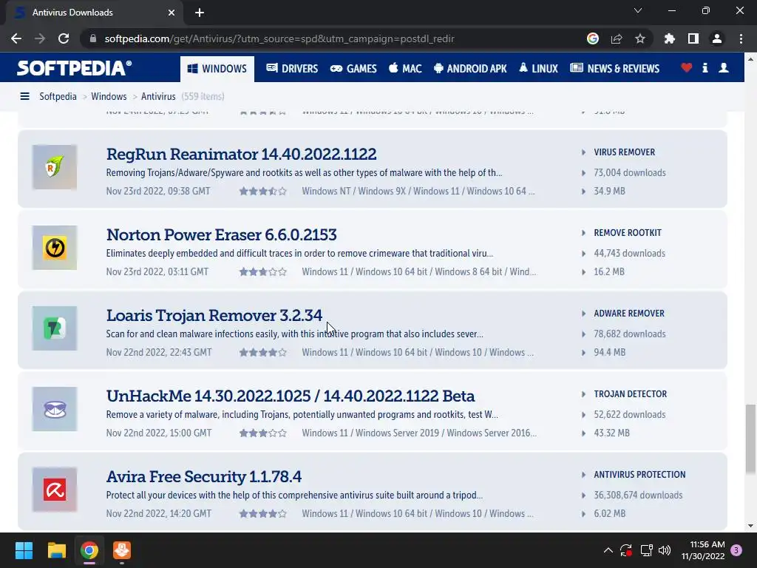The height and width of the screenshot is (568, 757).
Task: Open the TROJAN DETECTOR category link
Action: [x=630, y=394]
